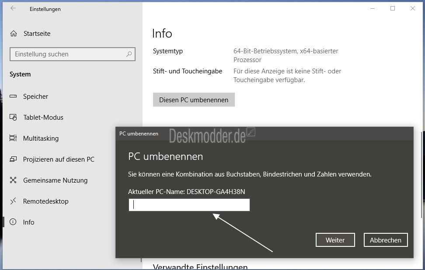Click the Diesen PC umbenennen button
The image size is (425, 270).
tap(194, 100)
